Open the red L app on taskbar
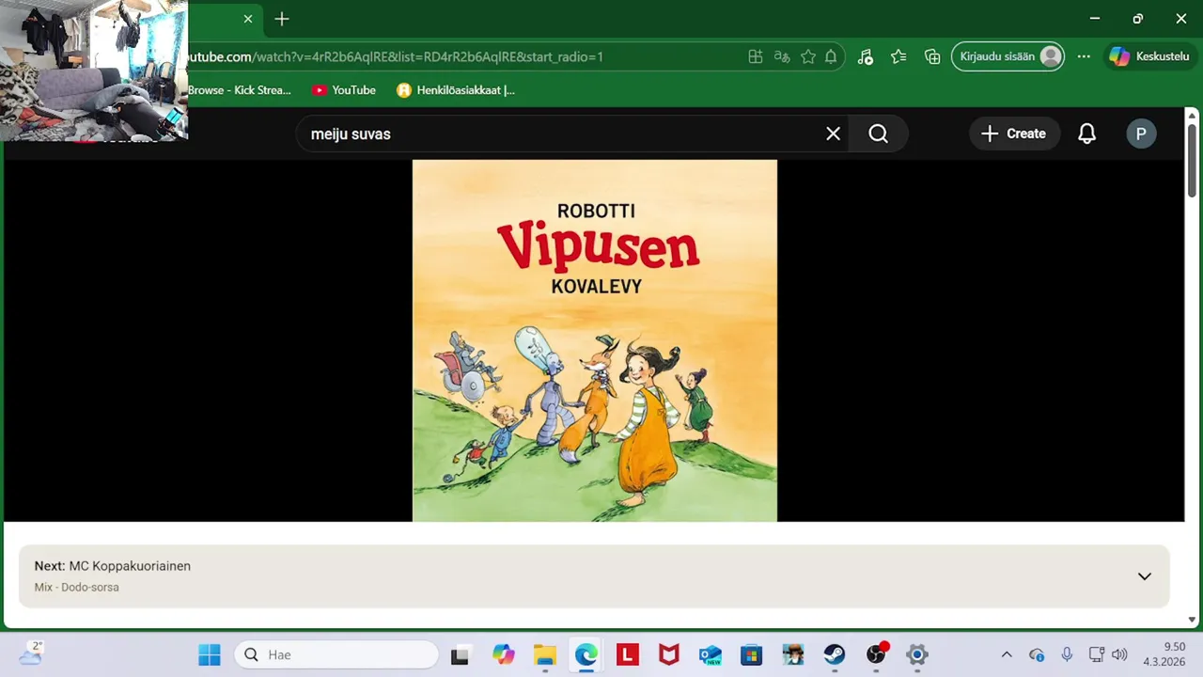 pos(628,654)
